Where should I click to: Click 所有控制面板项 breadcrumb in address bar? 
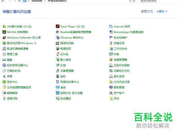57,1
